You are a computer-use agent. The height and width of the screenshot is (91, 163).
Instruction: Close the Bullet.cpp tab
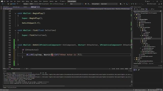click(x=39, y=7)
